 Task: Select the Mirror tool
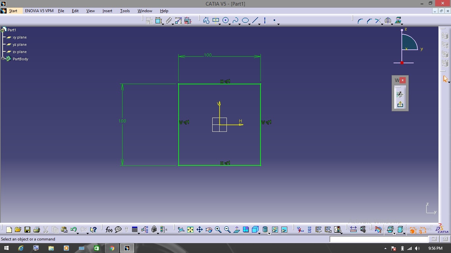(x=388, y=21)
